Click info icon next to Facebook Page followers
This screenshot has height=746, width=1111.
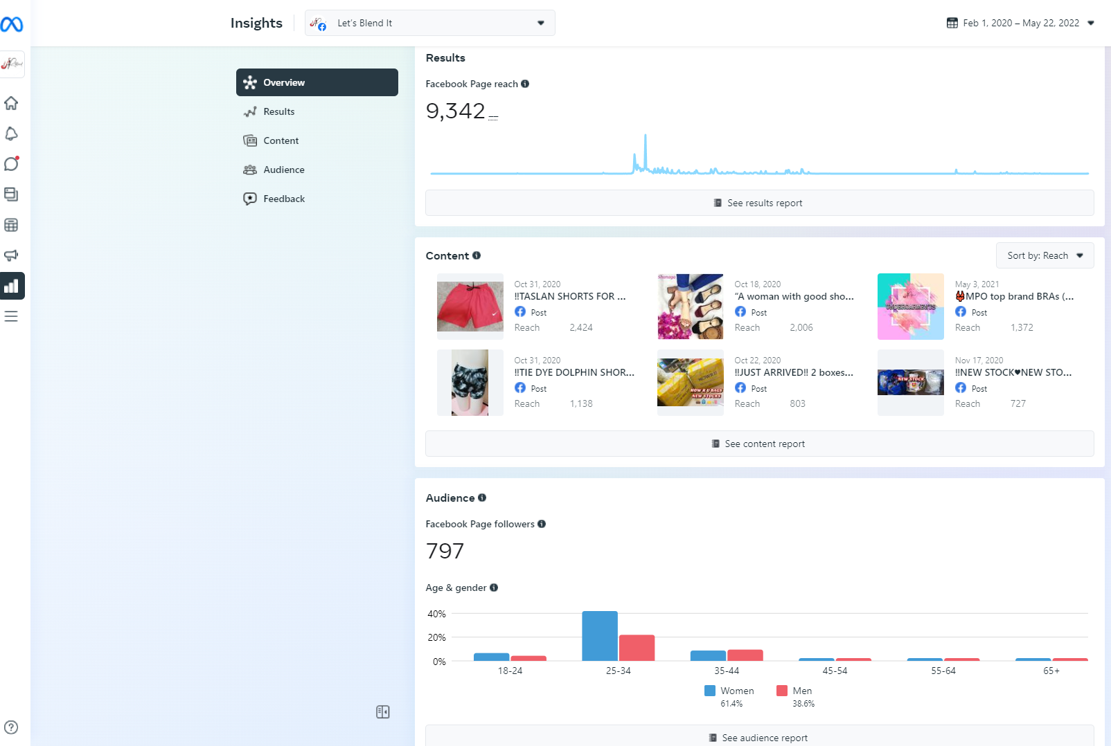542,524
